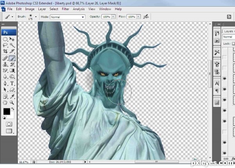This screenshot has height=168, width=235.
Task: Switch to the Layers tab
Action: (229, 31)
